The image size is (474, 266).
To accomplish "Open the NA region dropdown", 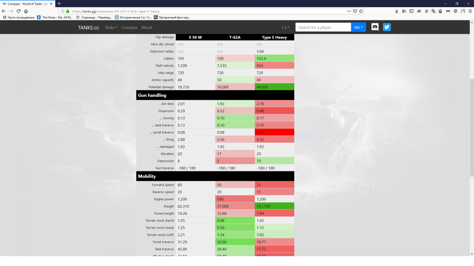I will click(x=359, y=27).
